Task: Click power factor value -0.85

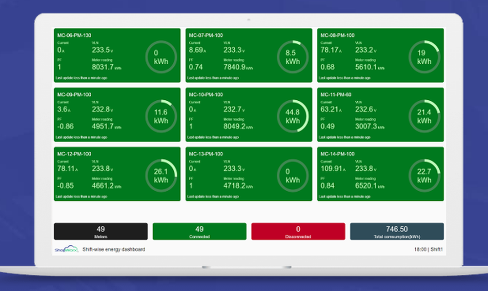Action: pyautogui.click(x=65, y=185)
